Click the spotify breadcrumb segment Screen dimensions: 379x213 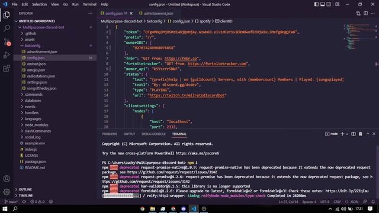click(x=203, y=21)
